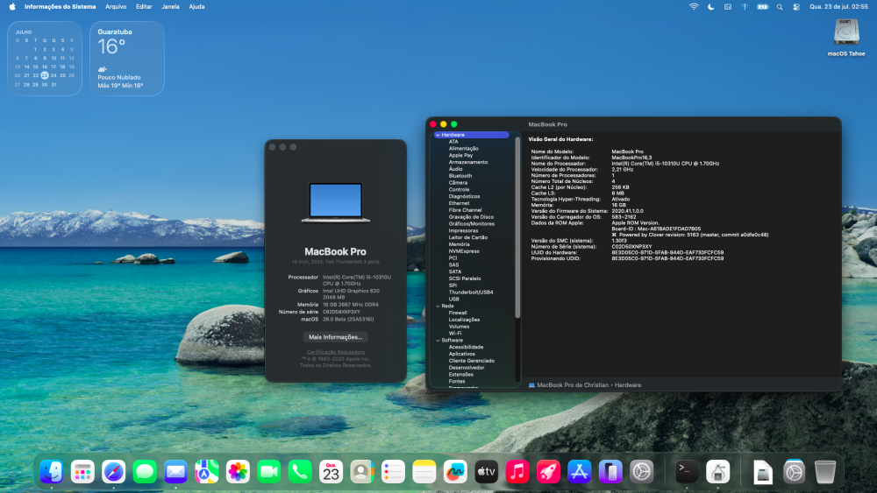The width and height of the screenshot is (877, 493).
Task: Click the sidebar vertical scrollbar
Action: [x=517, y=228]
